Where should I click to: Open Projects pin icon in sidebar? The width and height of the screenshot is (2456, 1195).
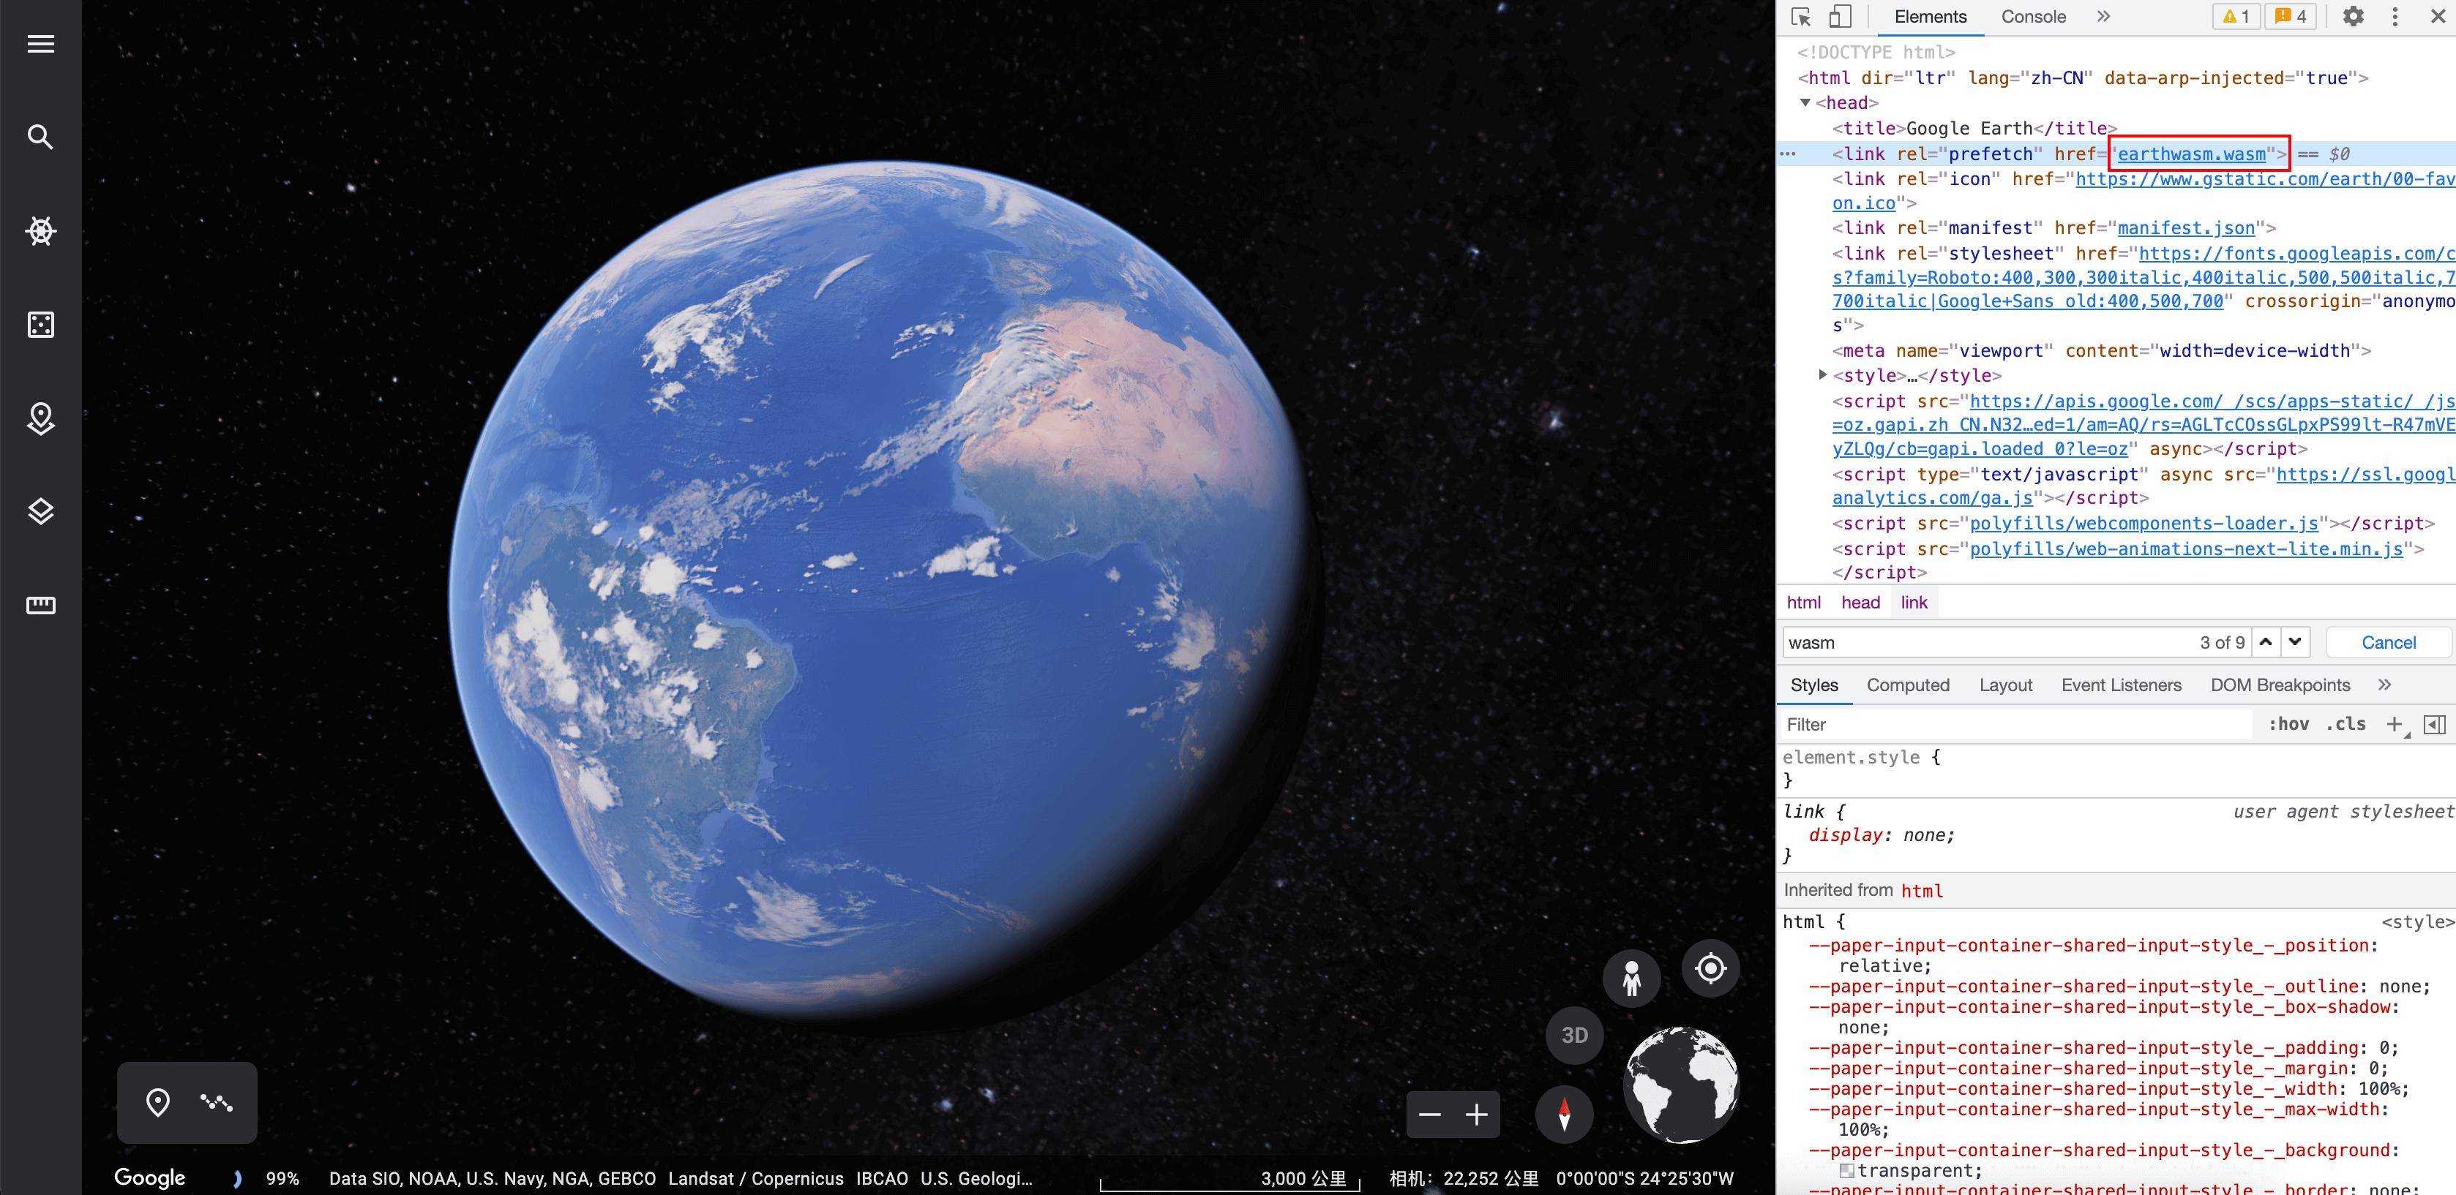(x=40, y=418)
